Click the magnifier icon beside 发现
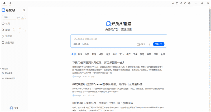This screenshot has width=211, height=112. click(x=3, y=30)
